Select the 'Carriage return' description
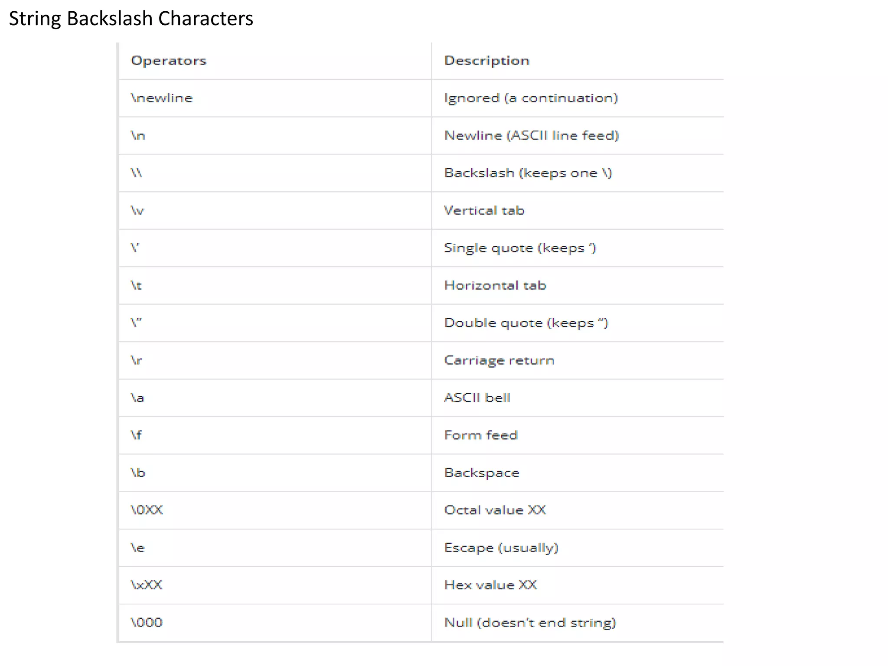Screen dimensions: 888x666 coord(499,360)
